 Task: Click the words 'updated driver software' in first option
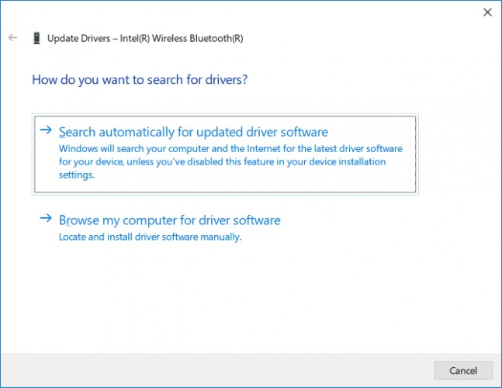258,132
